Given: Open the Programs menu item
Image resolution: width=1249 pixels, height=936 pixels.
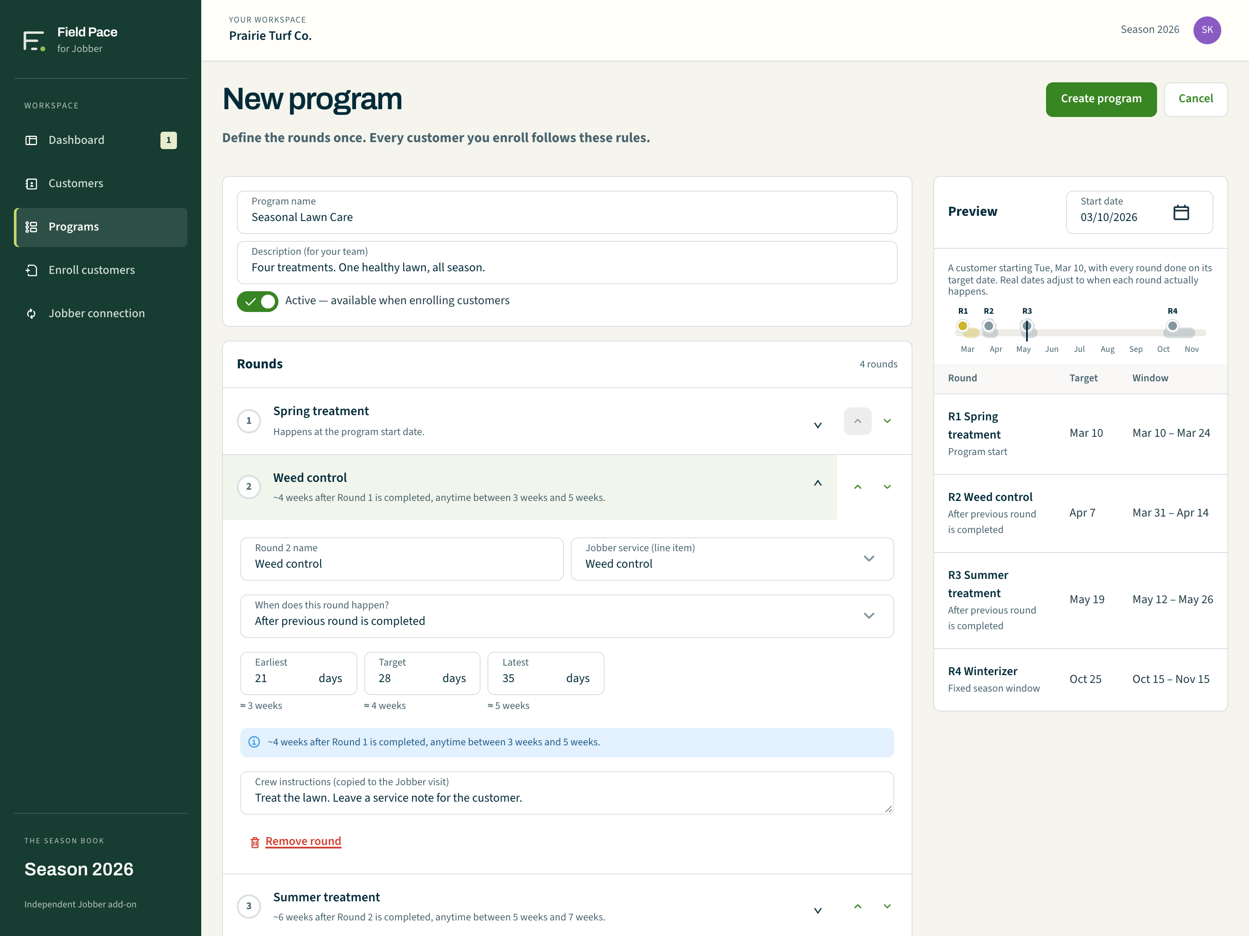Looking at the screenshot, I should click(x=101, y=227).
